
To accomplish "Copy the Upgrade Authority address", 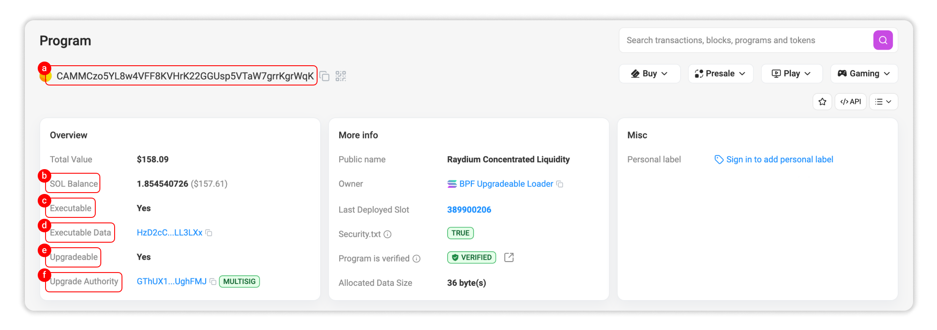I will [x=213, y=282].
